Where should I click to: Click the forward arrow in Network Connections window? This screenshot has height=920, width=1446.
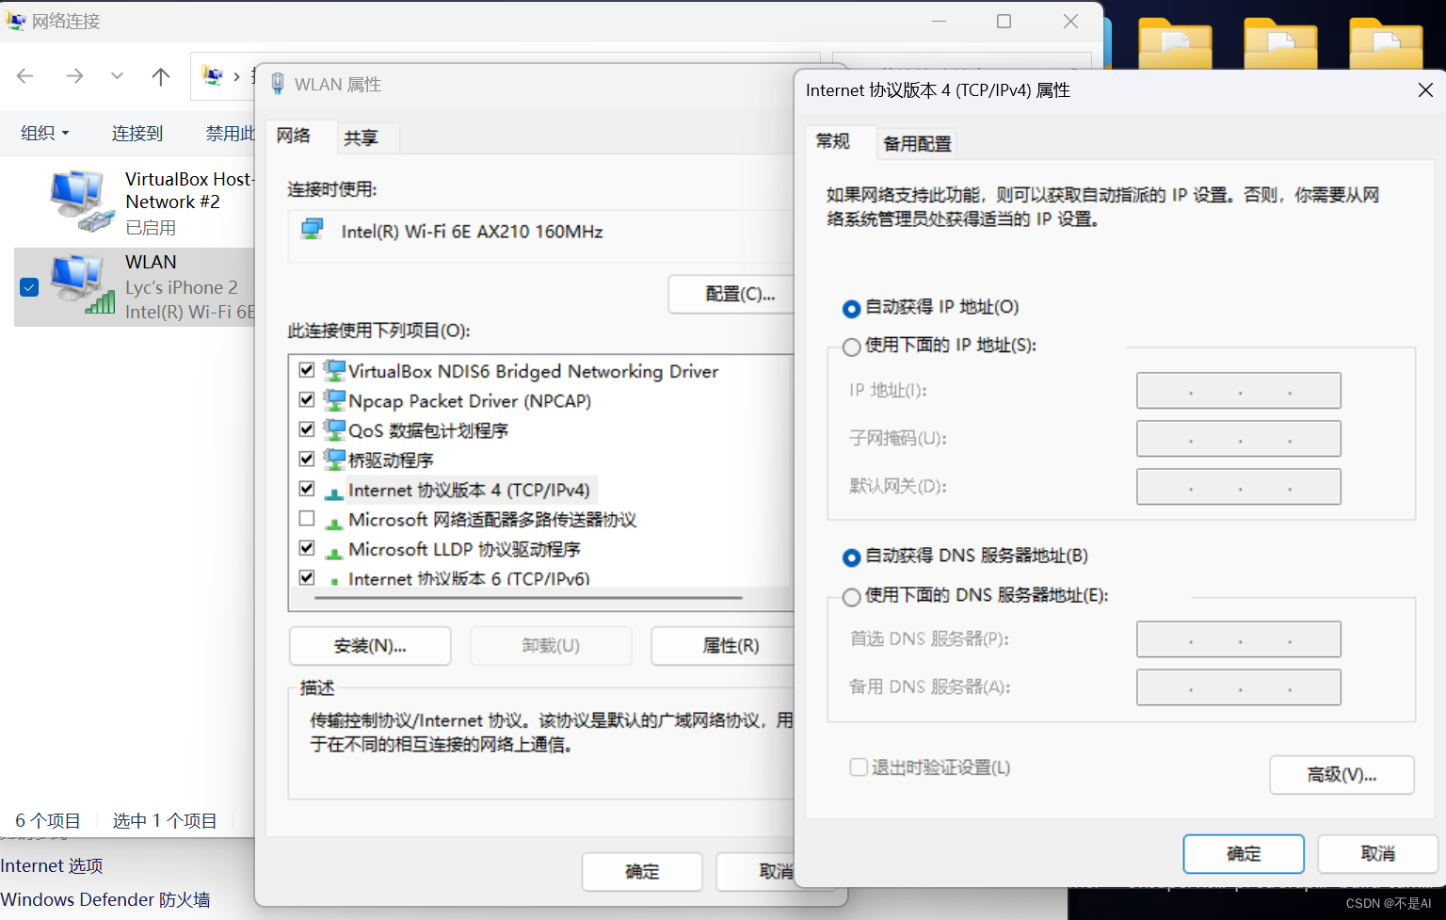[x=74, y=76]
